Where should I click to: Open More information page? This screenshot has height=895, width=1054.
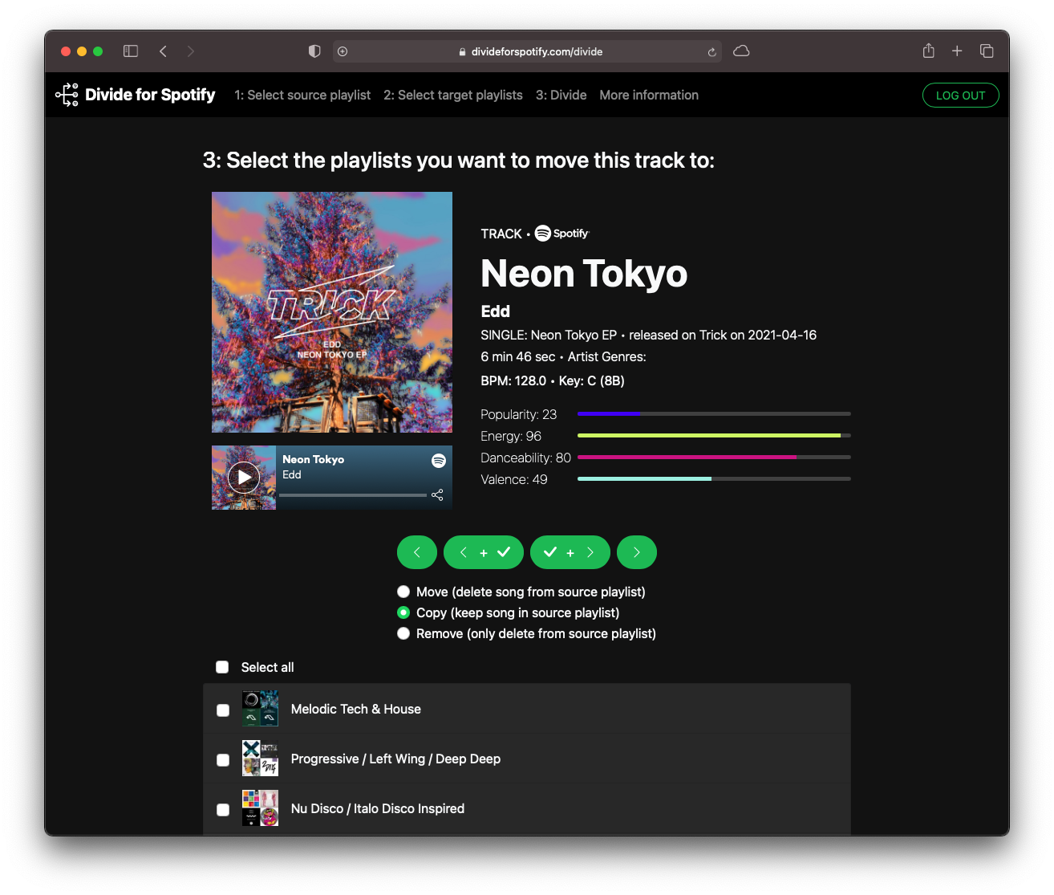[x=649, y=95]
